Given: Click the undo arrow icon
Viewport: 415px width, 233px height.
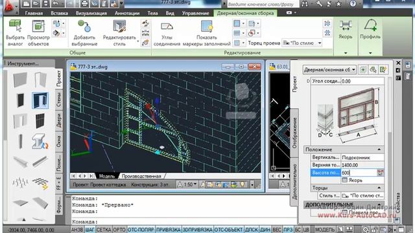Looking at the screenshot, I should 56,4.
